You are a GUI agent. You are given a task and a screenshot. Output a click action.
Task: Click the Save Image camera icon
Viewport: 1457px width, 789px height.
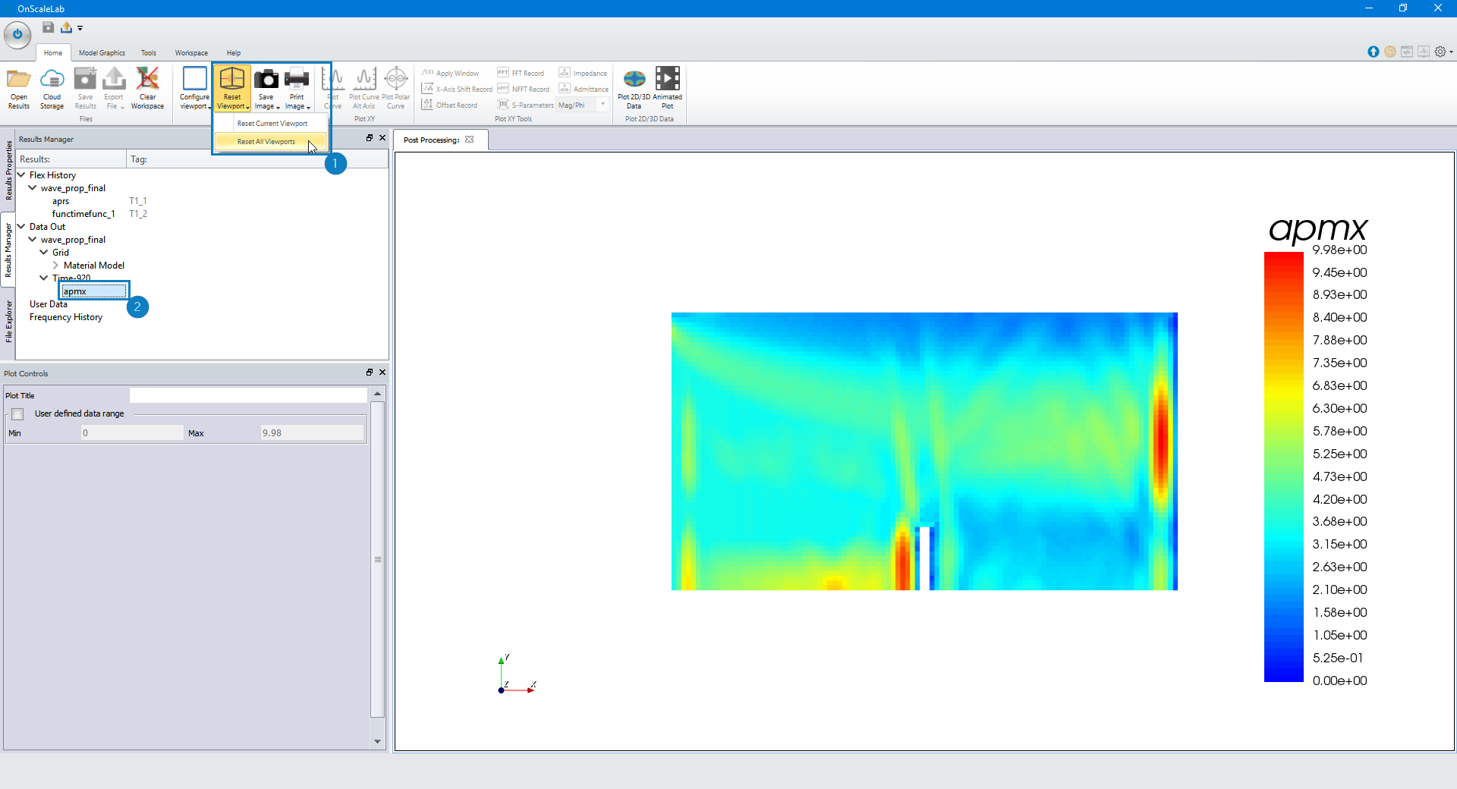point(266,79)
